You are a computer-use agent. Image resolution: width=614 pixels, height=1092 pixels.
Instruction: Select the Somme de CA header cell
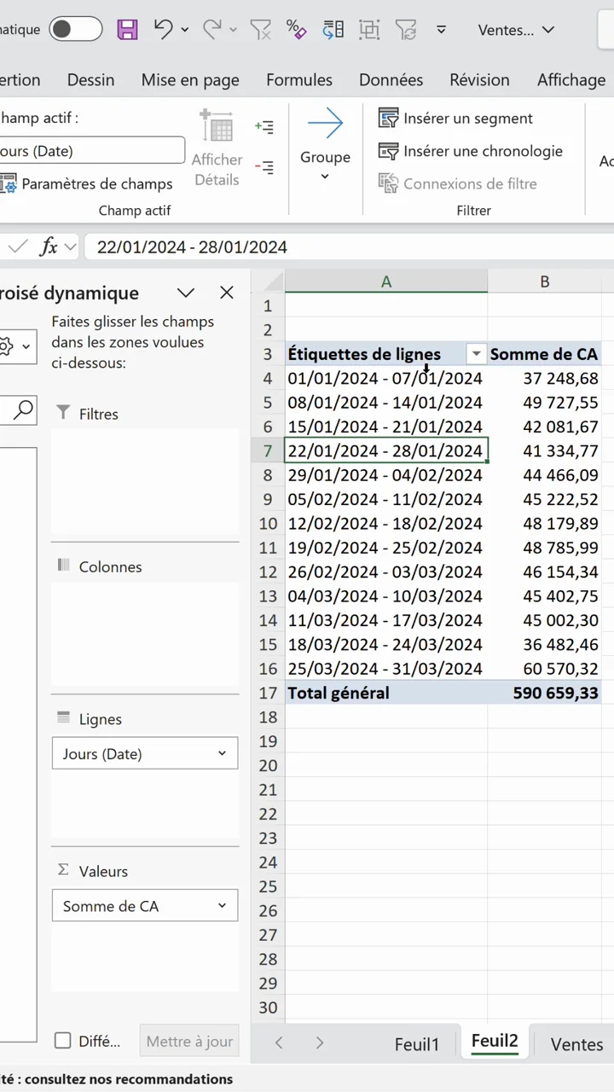(544, 354)
